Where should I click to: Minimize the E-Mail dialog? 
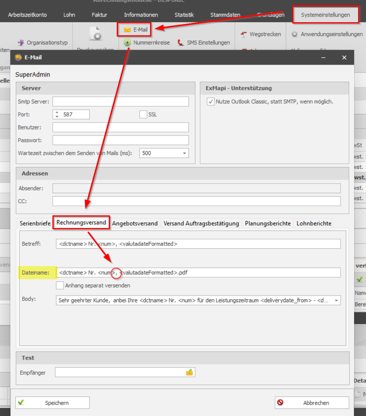tap(323, 58)
